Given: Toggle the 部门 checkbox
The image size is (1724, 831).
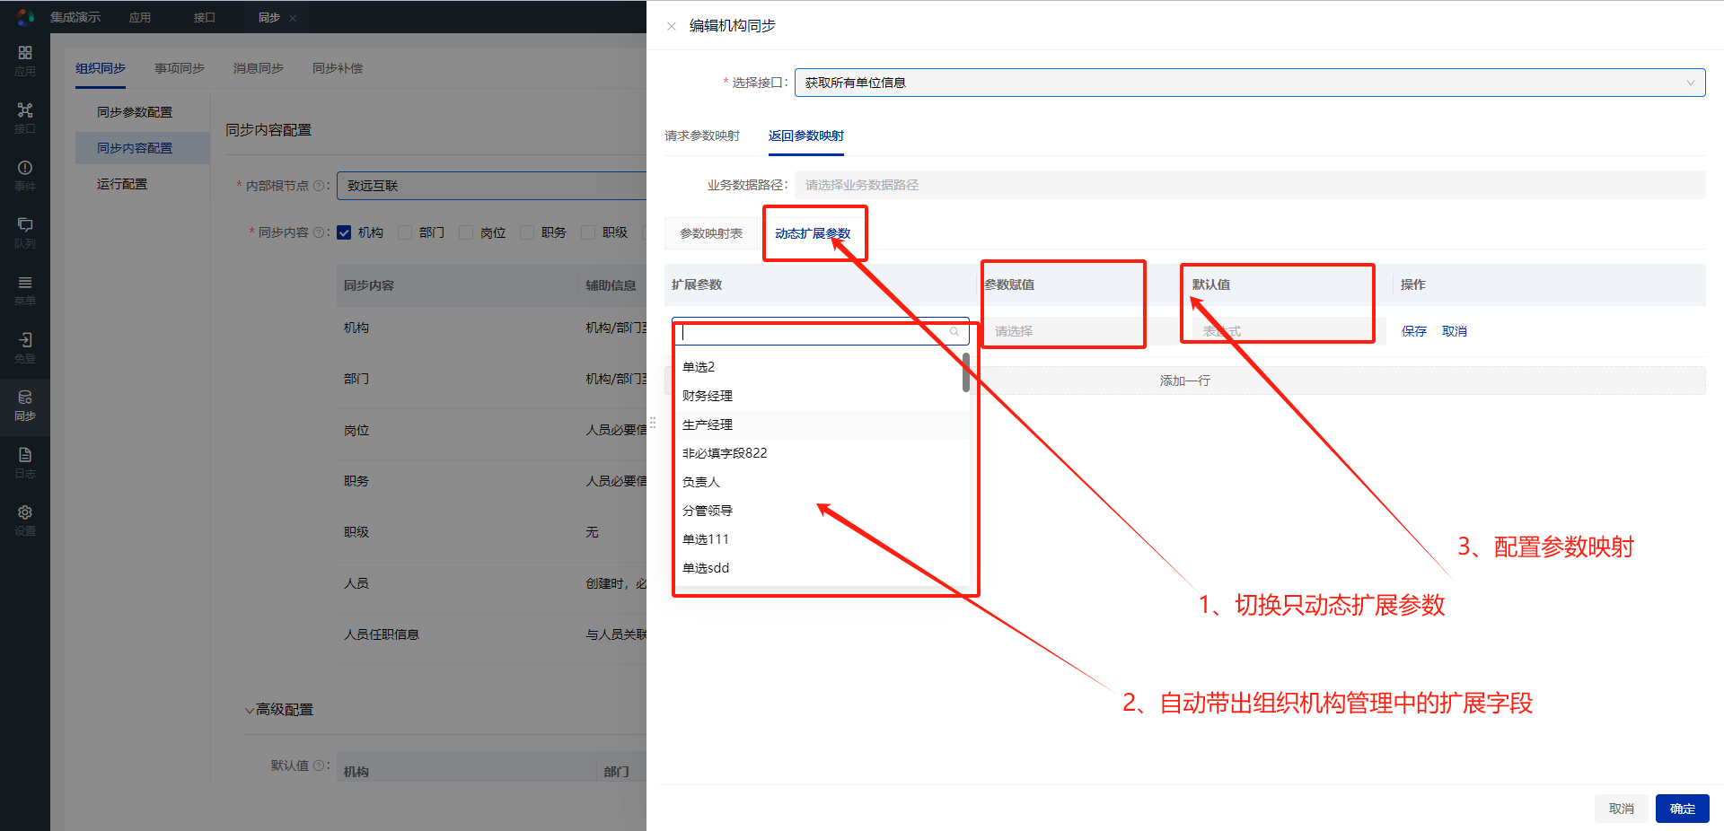Looking at the screenshot, I should click(x=405, y=232).
